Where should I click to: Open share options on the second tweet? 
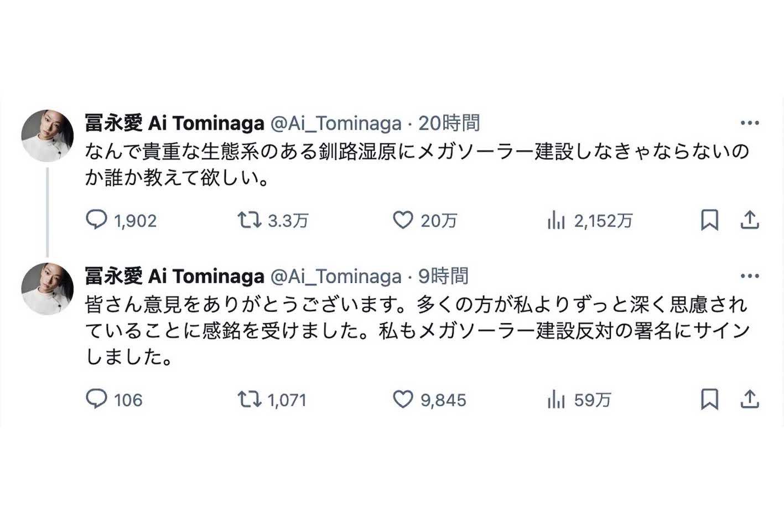click(x=751, y=400)
